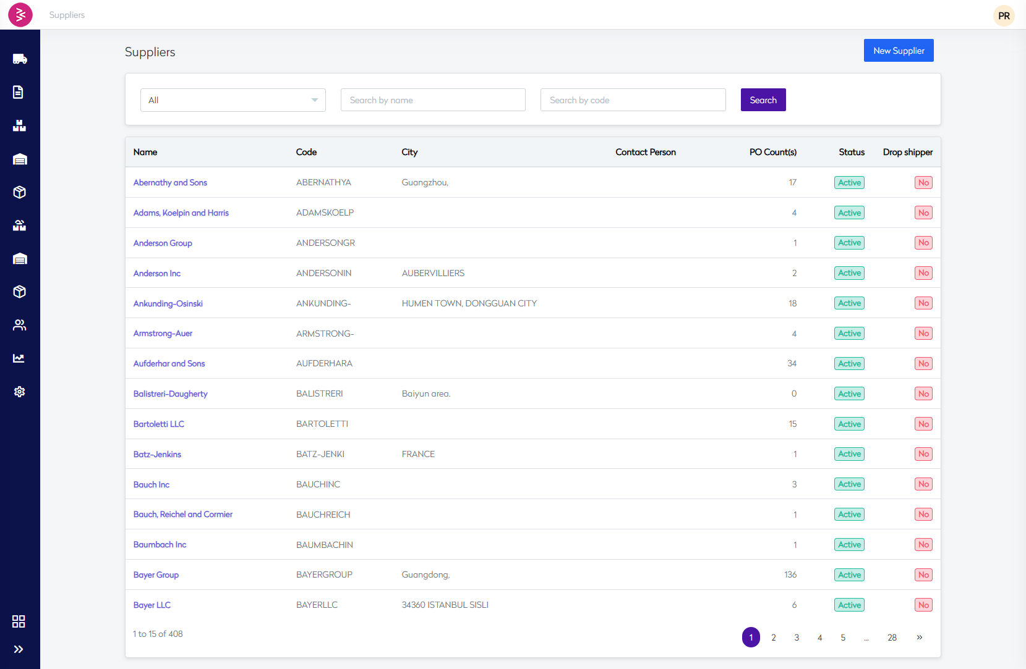Viewport: 1026px width, 669px height.
Task: Expand the sidebar with double chevron
Action: tap(19, 649)
